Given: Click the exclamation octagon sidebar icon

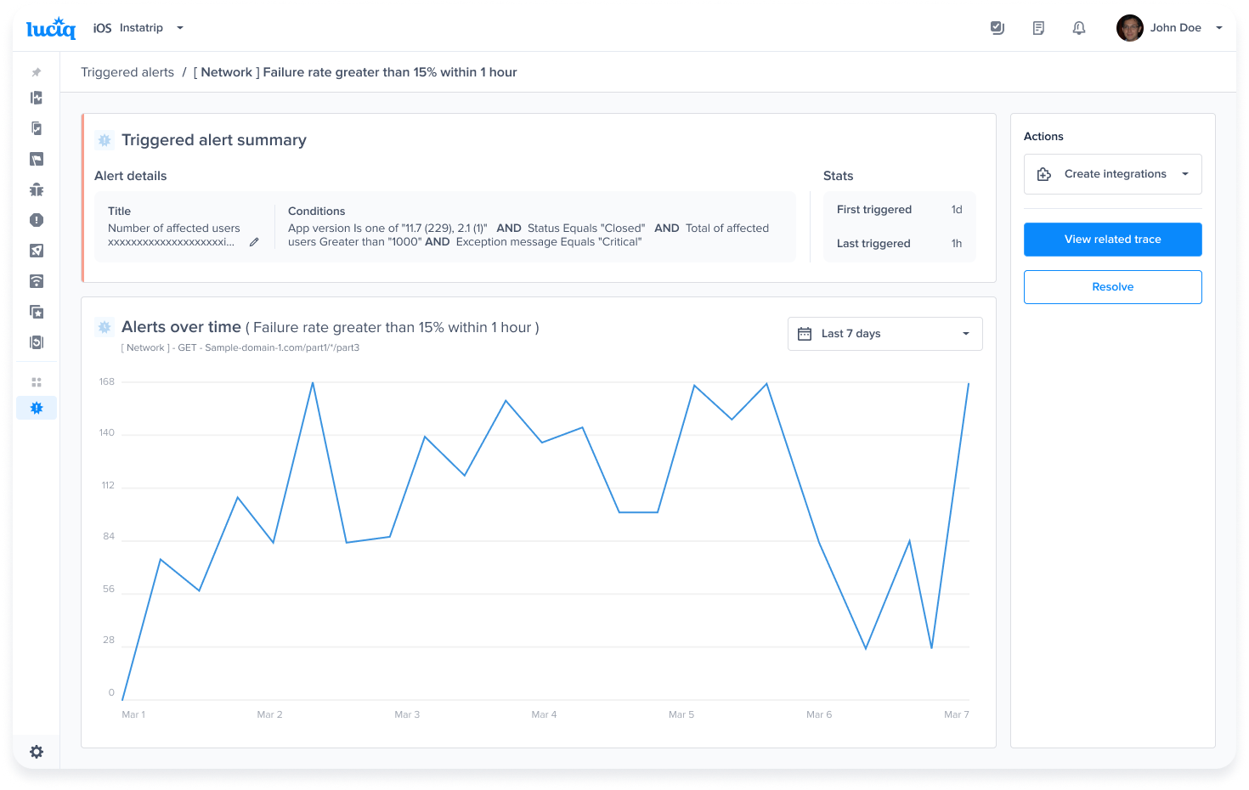Looking at the screenshot, I should pyautogui.click(x=37, y=220).
